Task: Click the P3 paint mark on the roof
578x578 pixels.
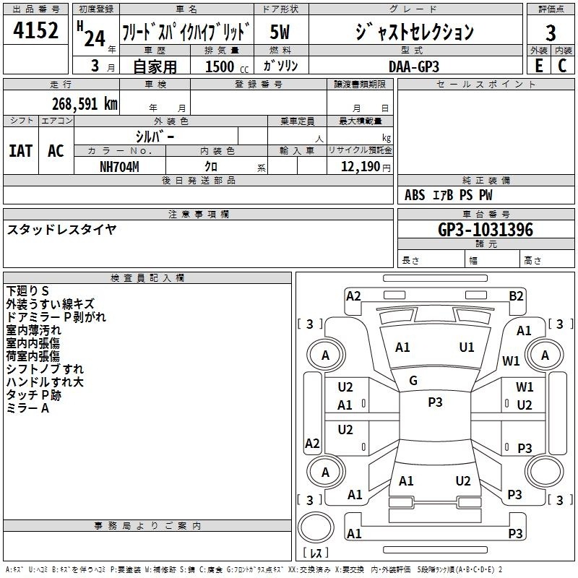Action: pyautogui.click(x=435, y=402)
